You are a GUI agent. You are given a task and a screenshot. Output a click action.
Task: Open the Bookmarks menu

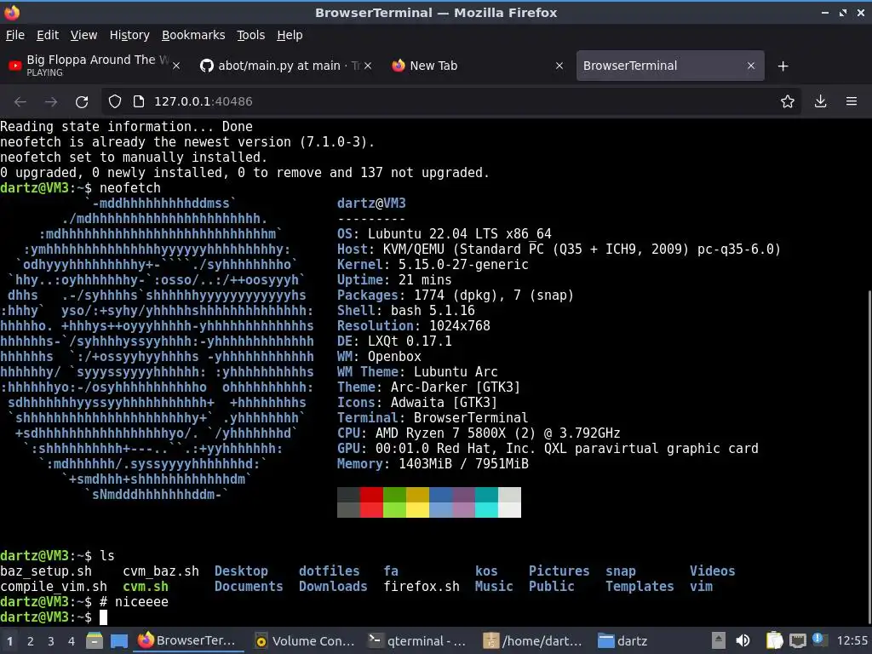point(193,35)
